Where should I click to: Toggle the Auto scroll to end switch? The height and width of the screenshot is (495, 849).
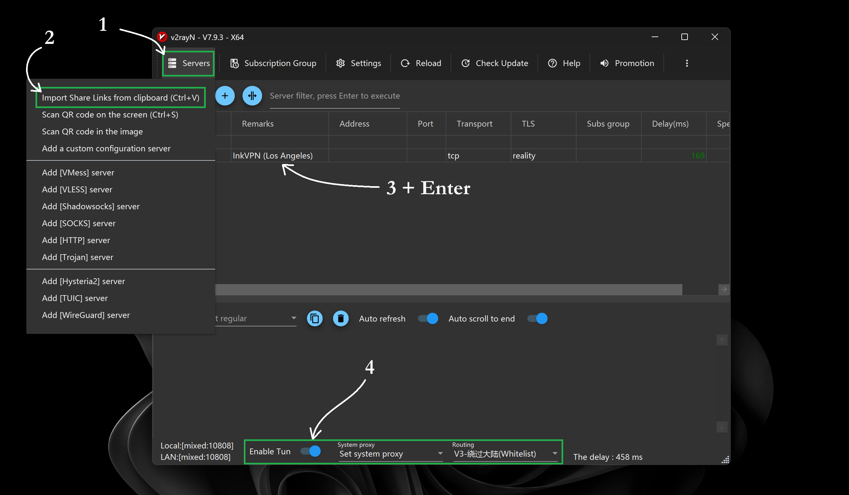[538, 319]
